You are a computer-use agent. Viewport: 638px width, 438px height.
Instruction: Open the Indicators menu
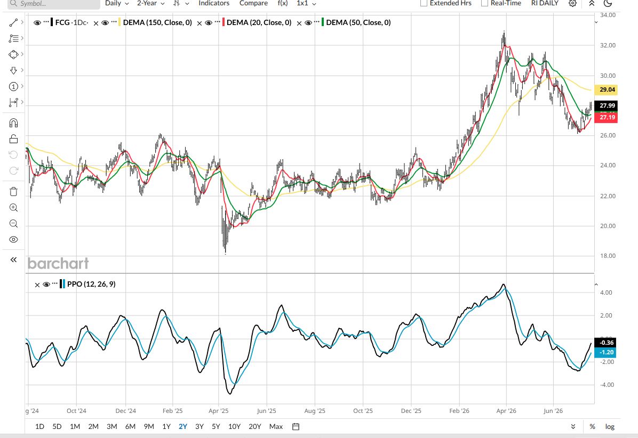tap(213, 3)
